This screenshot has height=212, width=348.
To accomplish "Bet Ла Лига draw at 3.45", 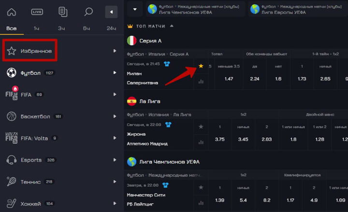I will (243, 134).
